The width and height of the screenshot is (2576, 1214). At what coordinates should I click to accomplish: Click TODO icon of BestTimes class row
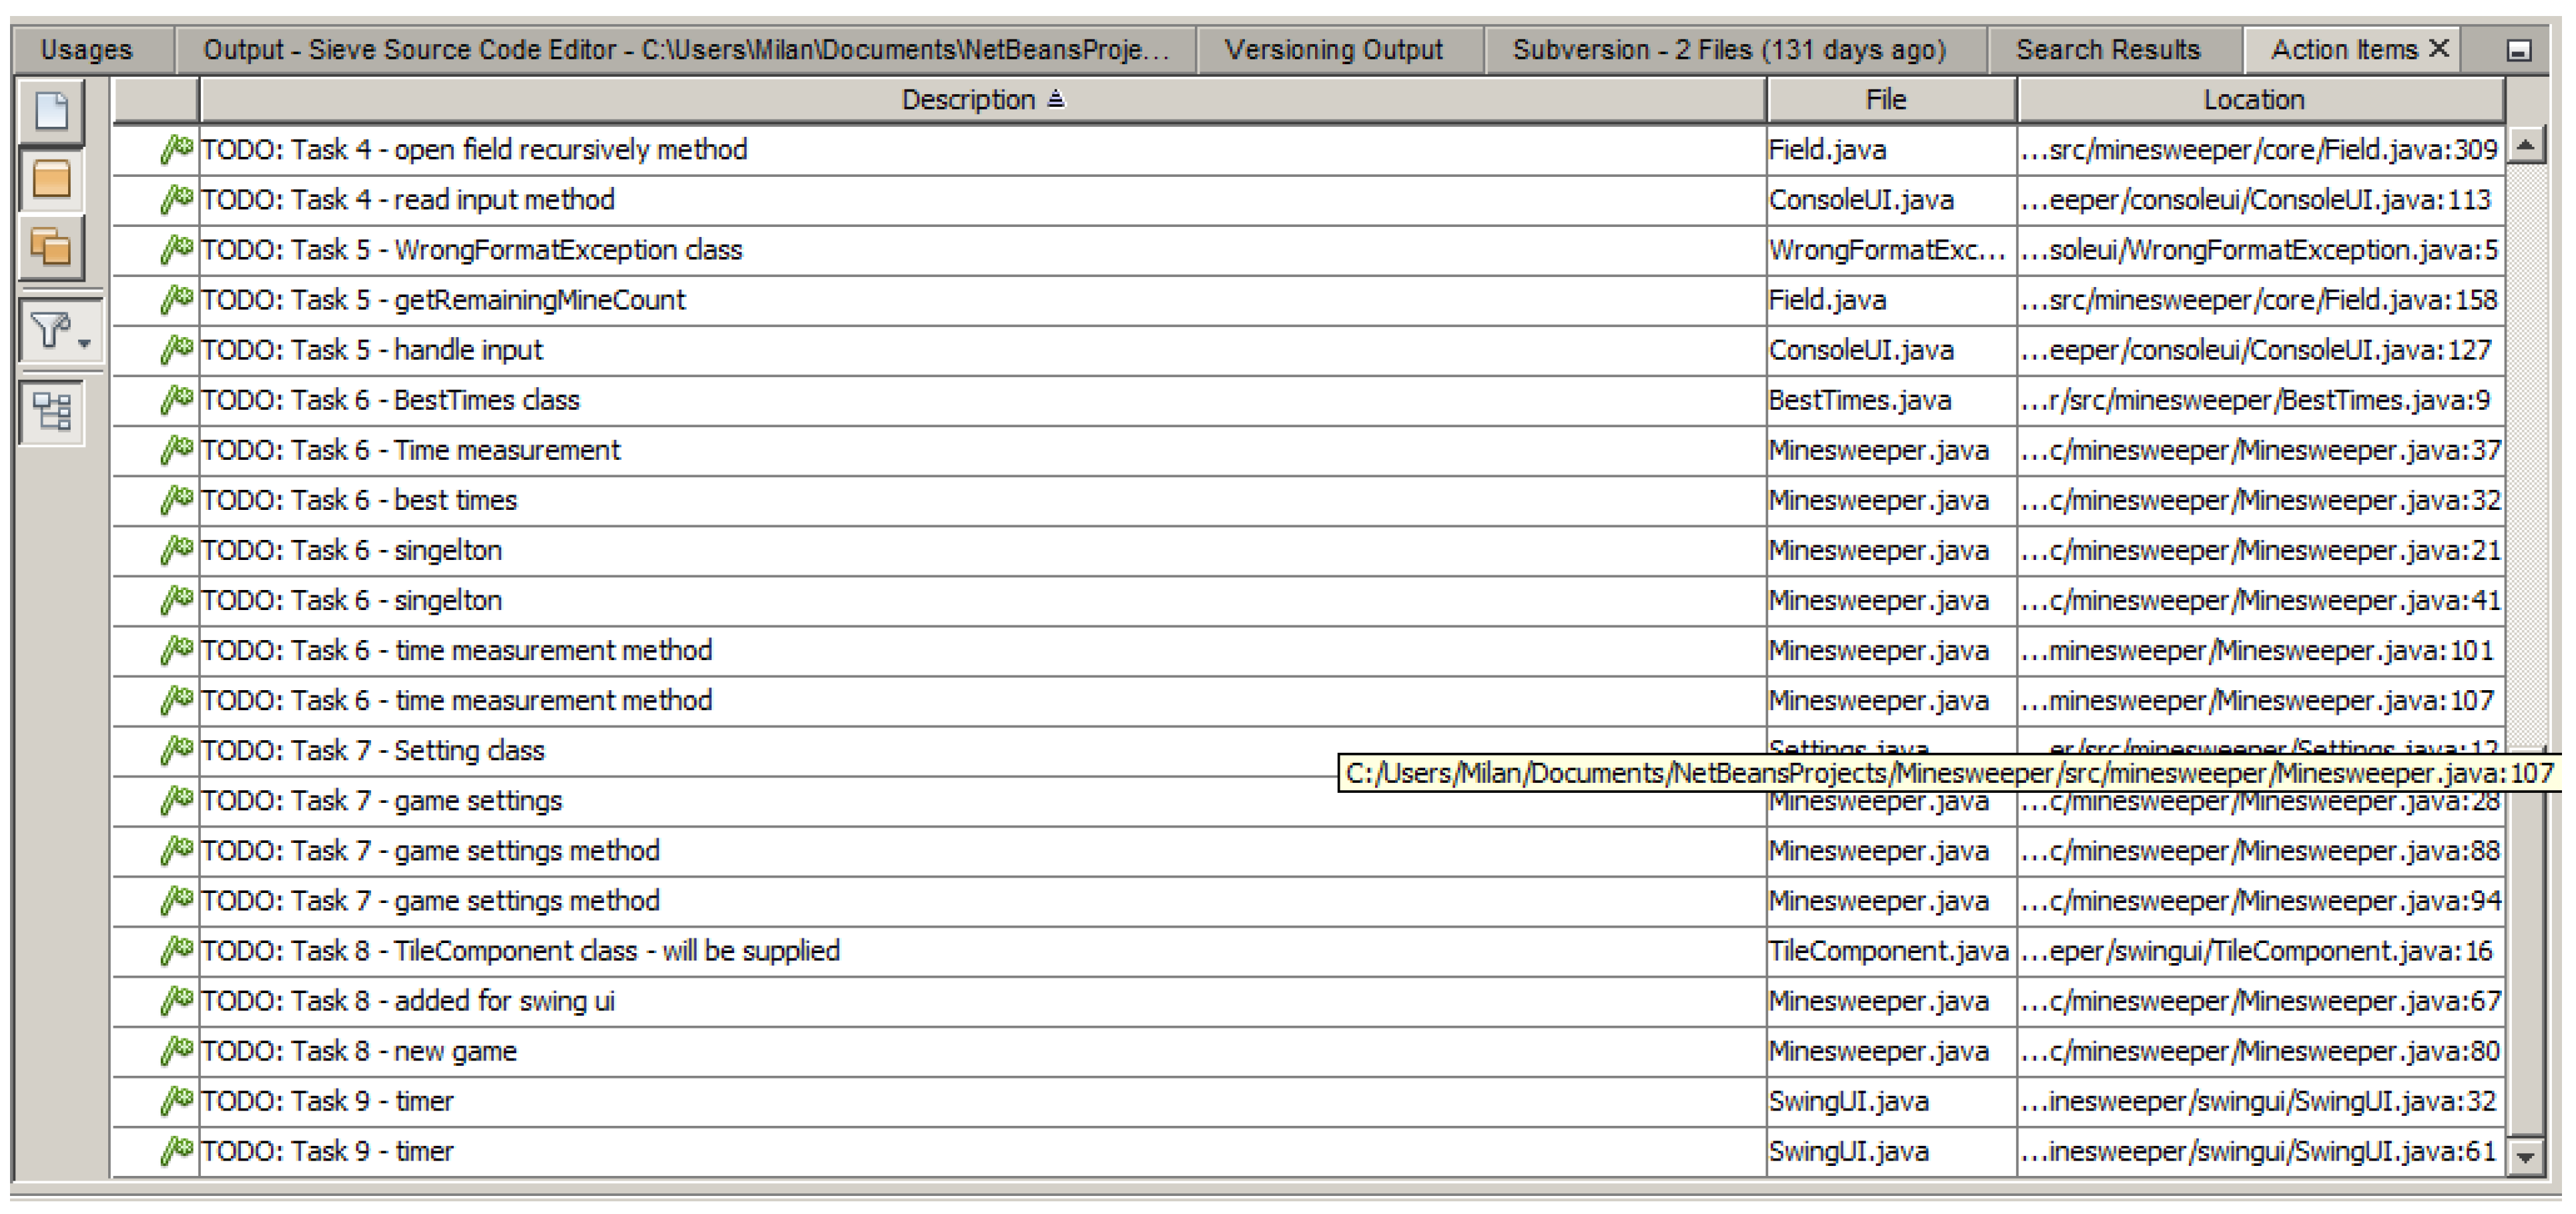click(176, 400)
